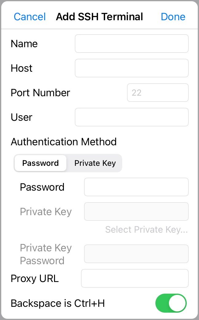Click the grayed Private Key label
The width and height of the screenshot is (199, 320).
click(x=45, y=211)
